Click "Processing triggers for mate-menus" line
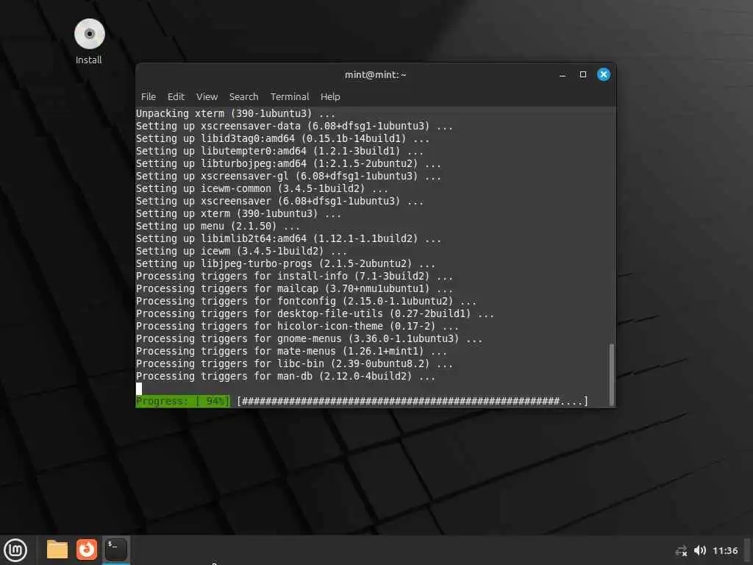 tap(291, 351)
